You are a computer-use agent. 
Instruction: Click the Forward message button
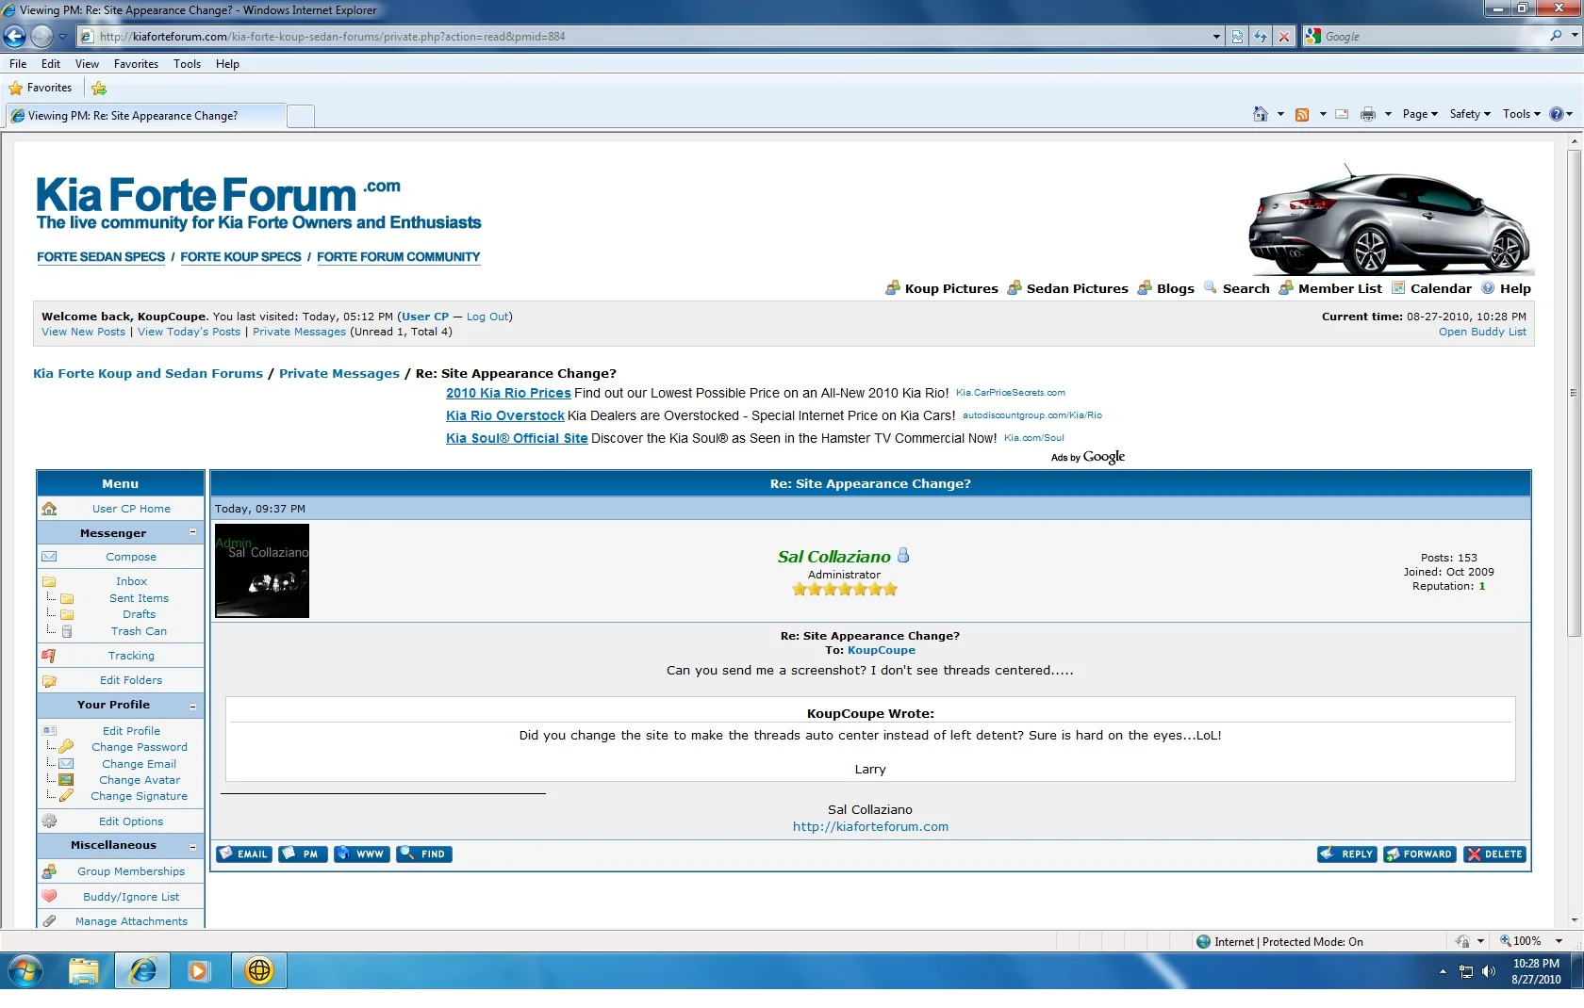(1420, 854)
